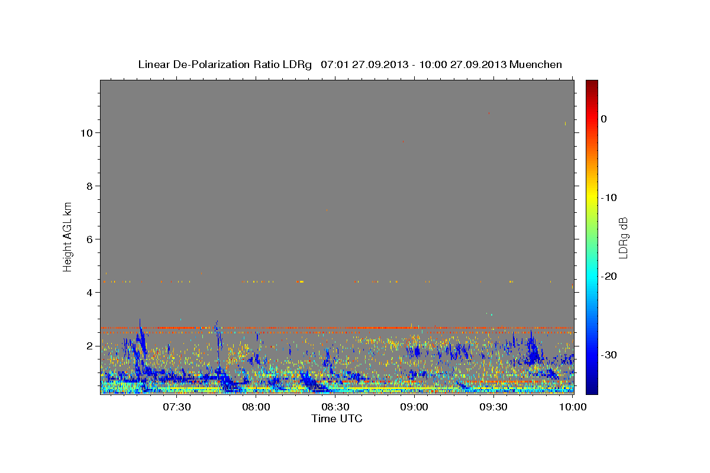
Task: Select the 10:00 time tick label
Action: pyautogui.click(x=572, y=407)
